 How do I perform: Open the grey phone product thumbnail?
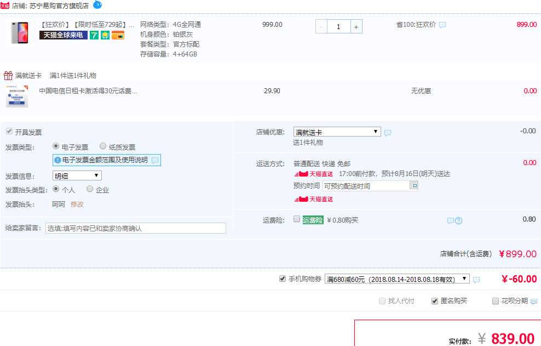pyautogui.click(x=20, y=33)
